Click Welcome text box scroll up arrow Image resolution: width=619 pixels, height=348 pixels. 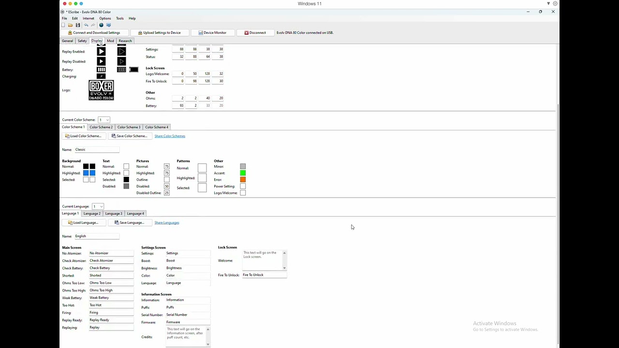[284, 253]
